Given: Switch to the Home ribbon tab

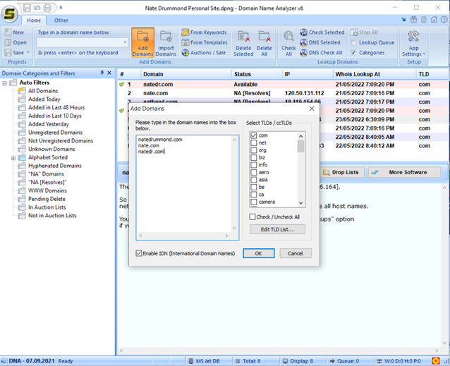Looking at the screenshot, I should pos(34,20).
